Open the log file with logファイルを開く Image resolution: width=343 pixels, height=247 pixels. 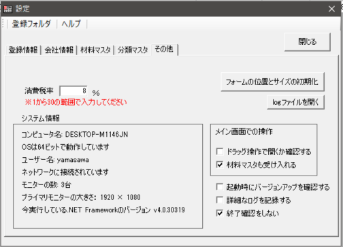(x=295, y=102)
